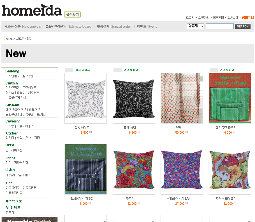Open Q&A 견적문의 Estimate board menu
Image resolution: width=255 pixels, height=222 pixels.
[x=68, y=27]
